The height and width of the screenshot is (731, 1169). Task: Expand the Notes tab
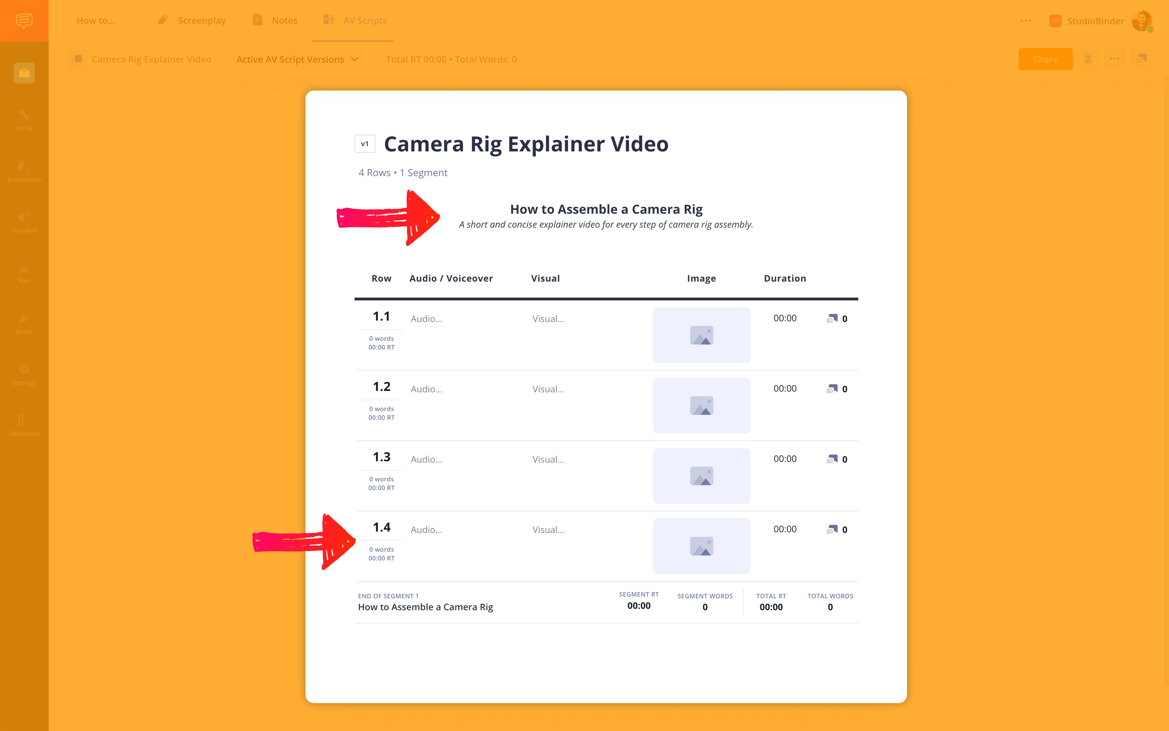click(x=285, y=20)
